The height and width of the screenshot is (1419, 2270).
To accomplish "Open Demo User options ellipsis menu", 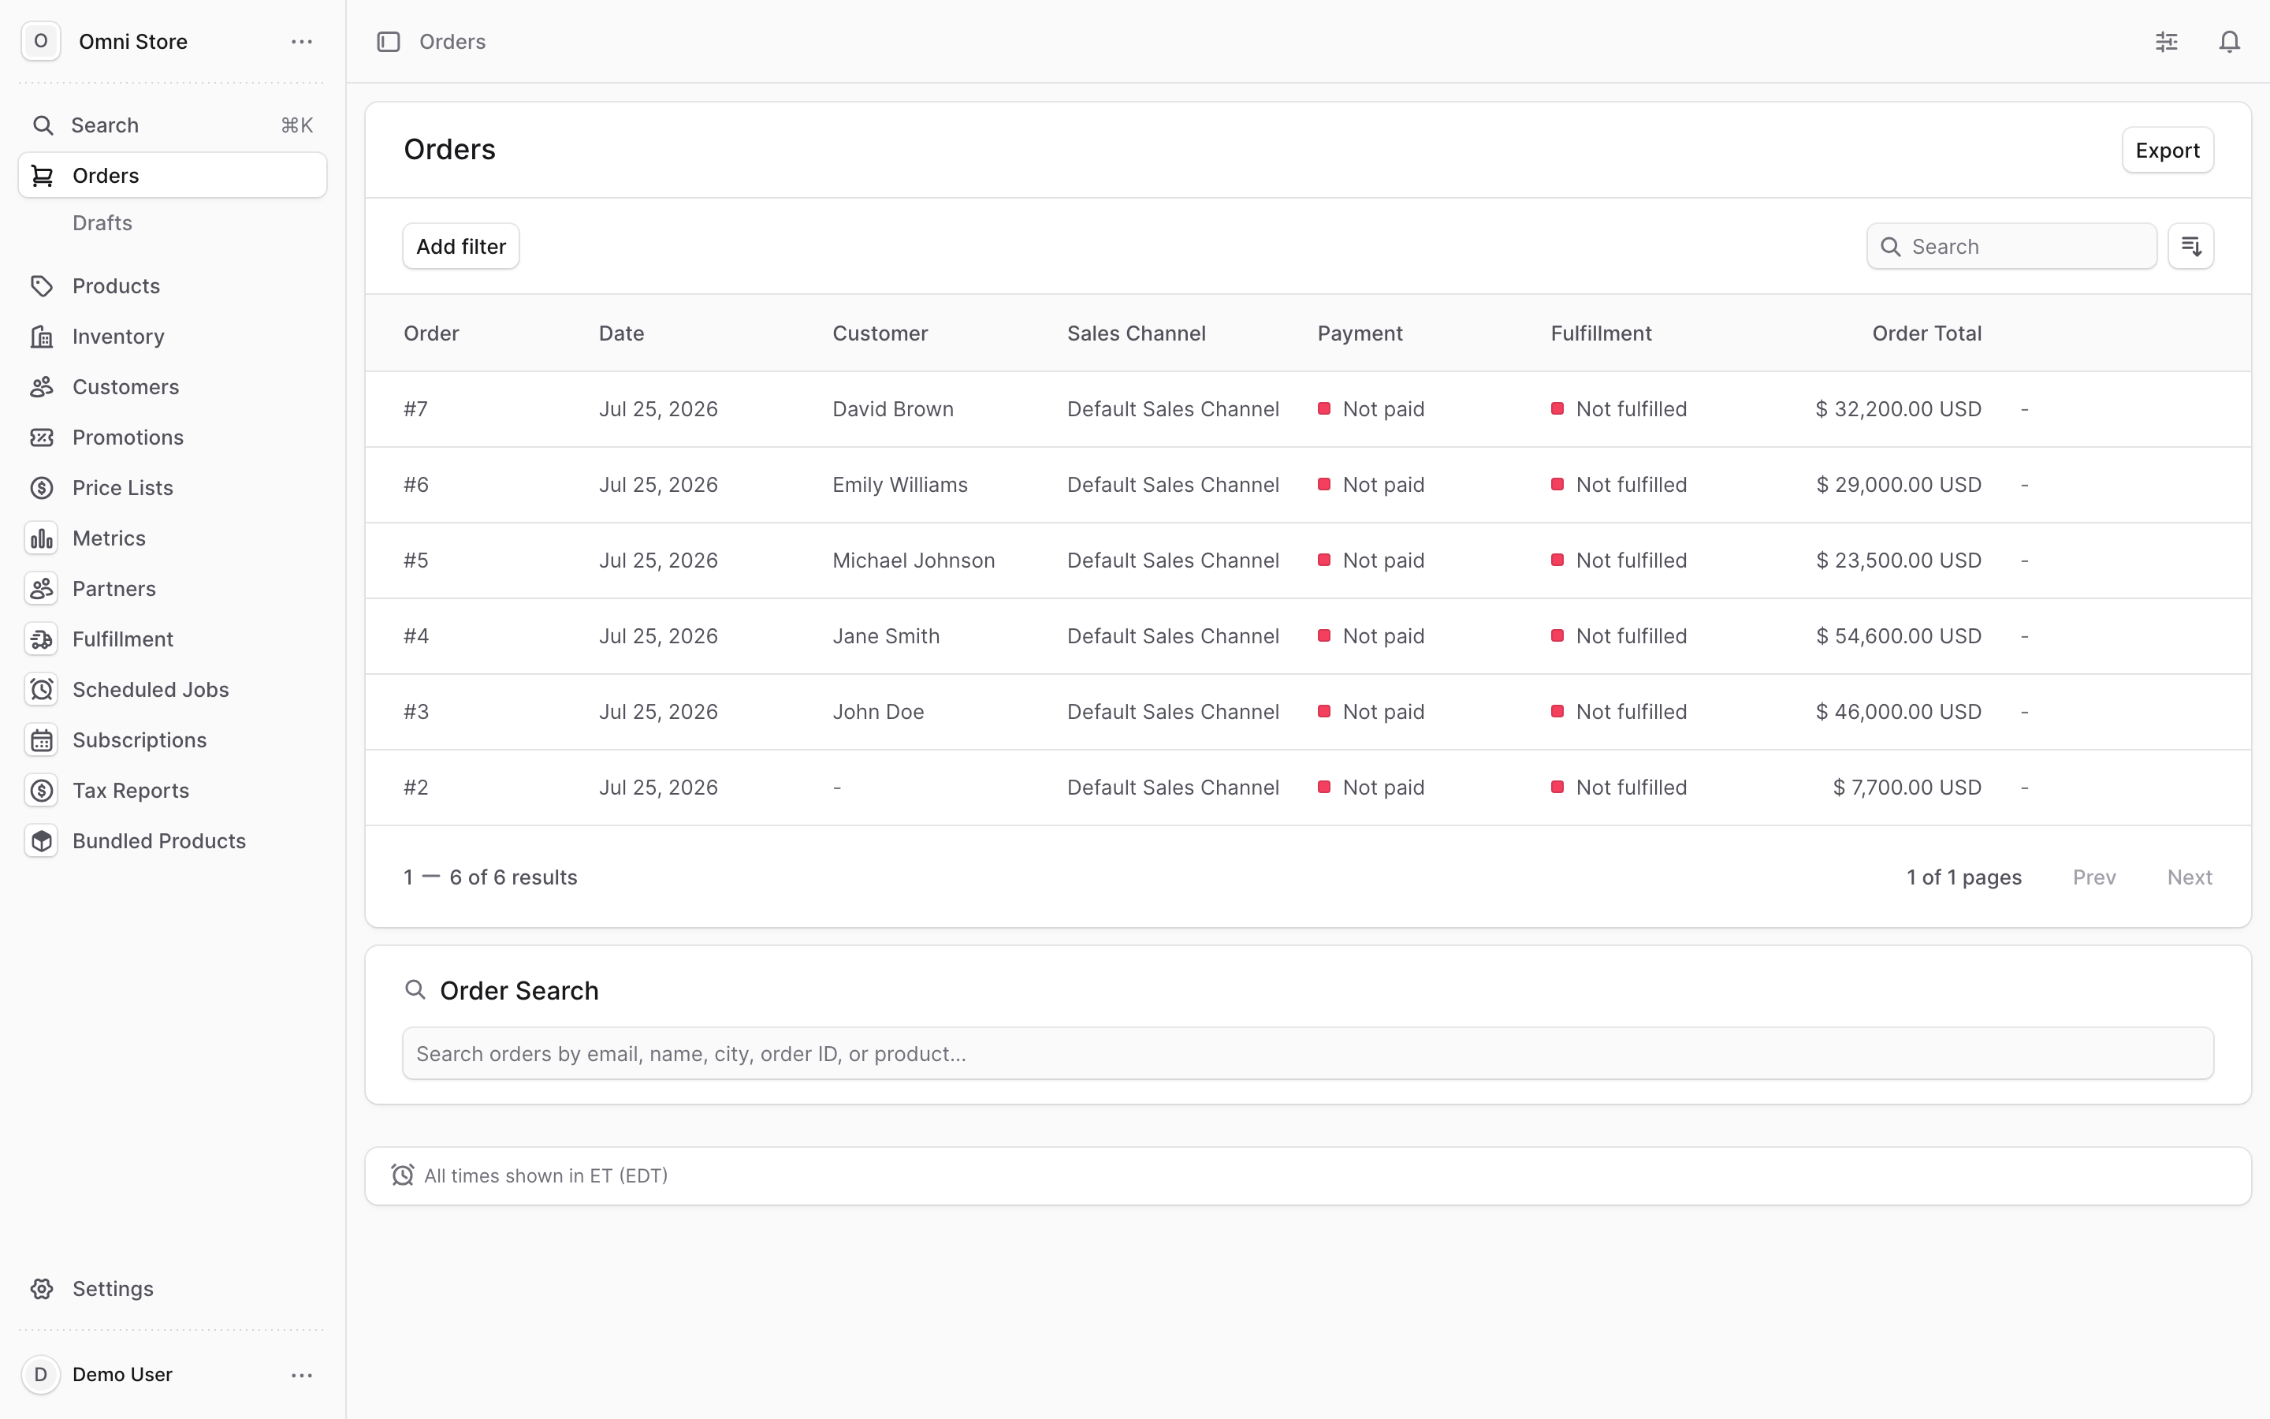I will (x=302, y=1375).
